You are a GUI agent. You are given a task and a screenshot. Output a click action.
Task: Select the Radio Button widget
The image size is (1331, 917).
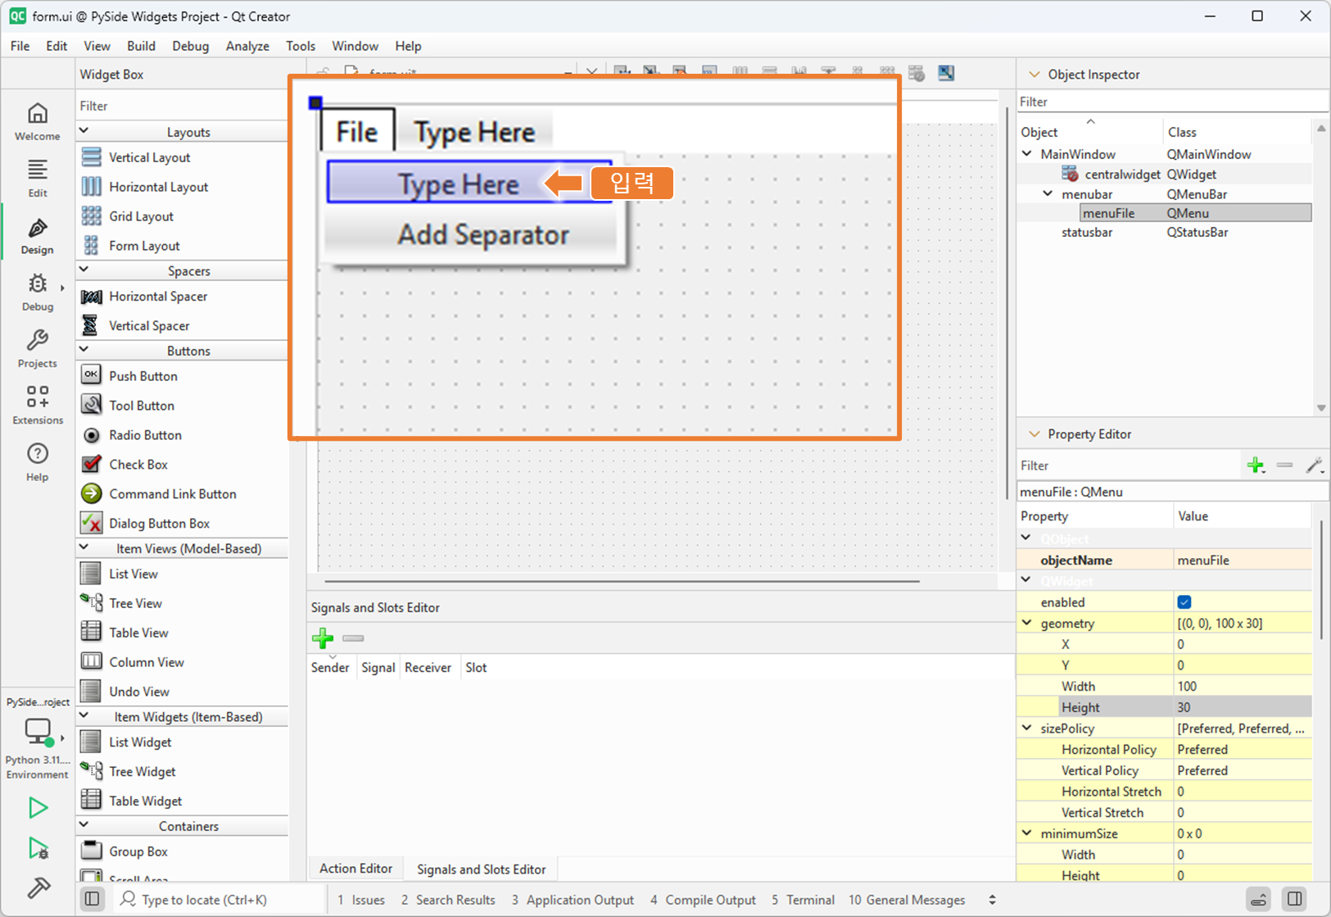click(x=145, y=435)
